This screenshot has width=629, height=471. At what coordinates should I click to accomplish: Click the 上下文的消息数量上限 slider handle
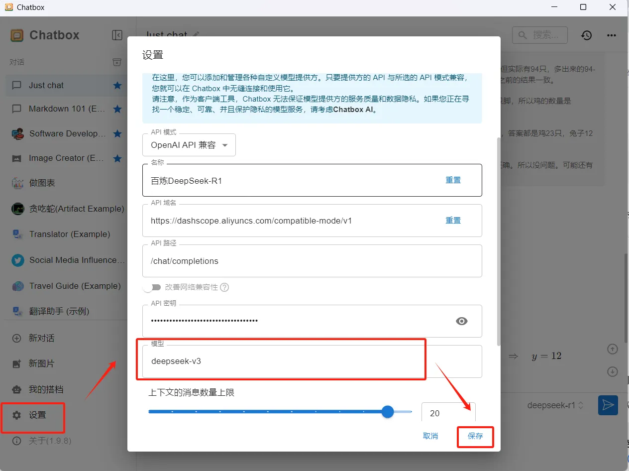[x=388, y=412]
